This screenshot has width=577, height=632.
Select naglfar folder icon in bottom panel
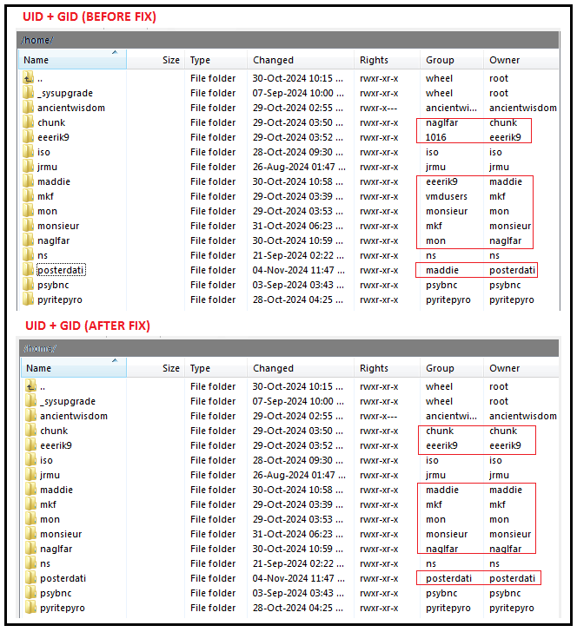pos(30,549)
